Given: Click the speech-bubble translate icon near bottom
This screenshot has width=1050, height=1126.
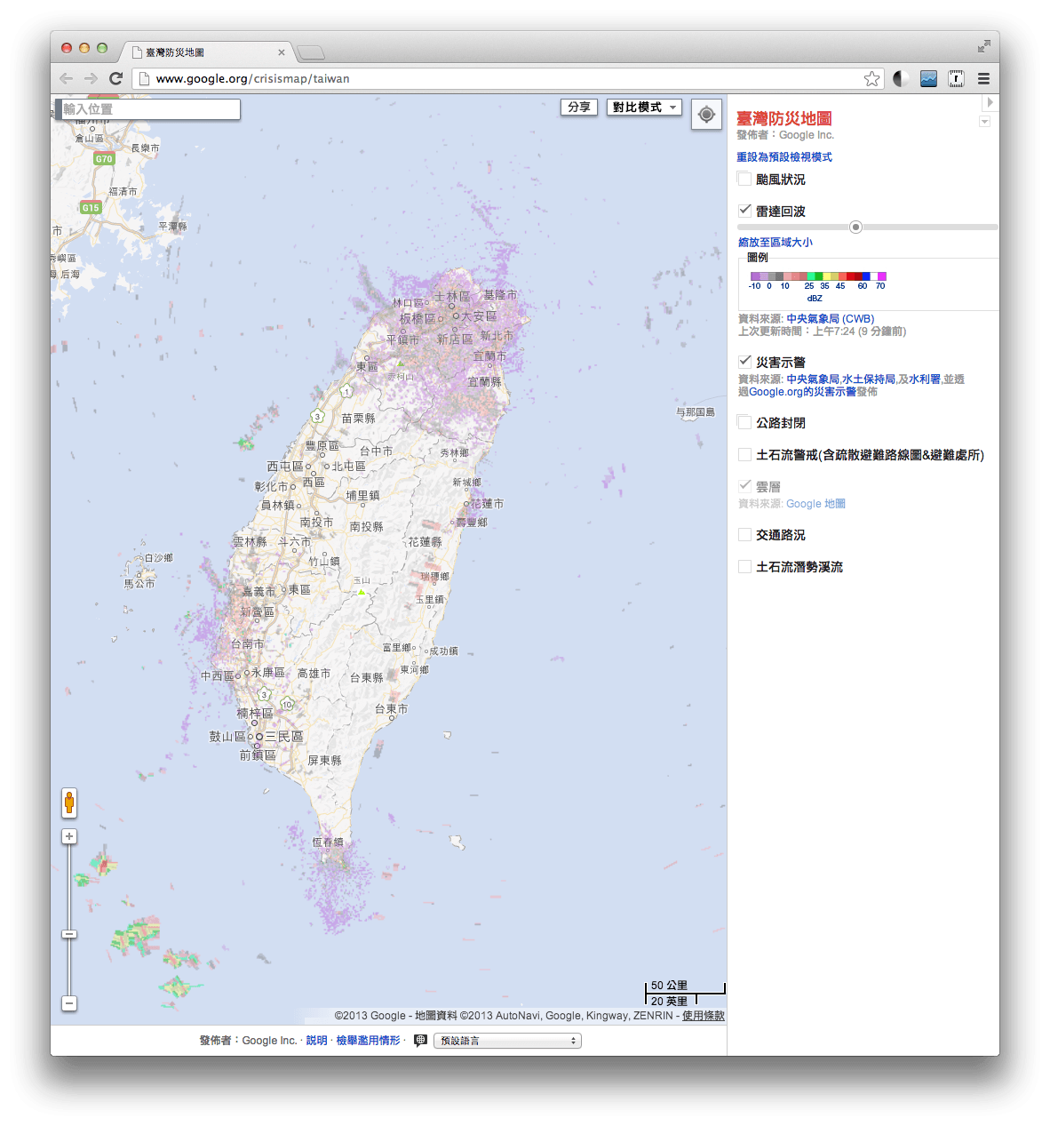Looking at the screenshot, I should point(419,1040).
